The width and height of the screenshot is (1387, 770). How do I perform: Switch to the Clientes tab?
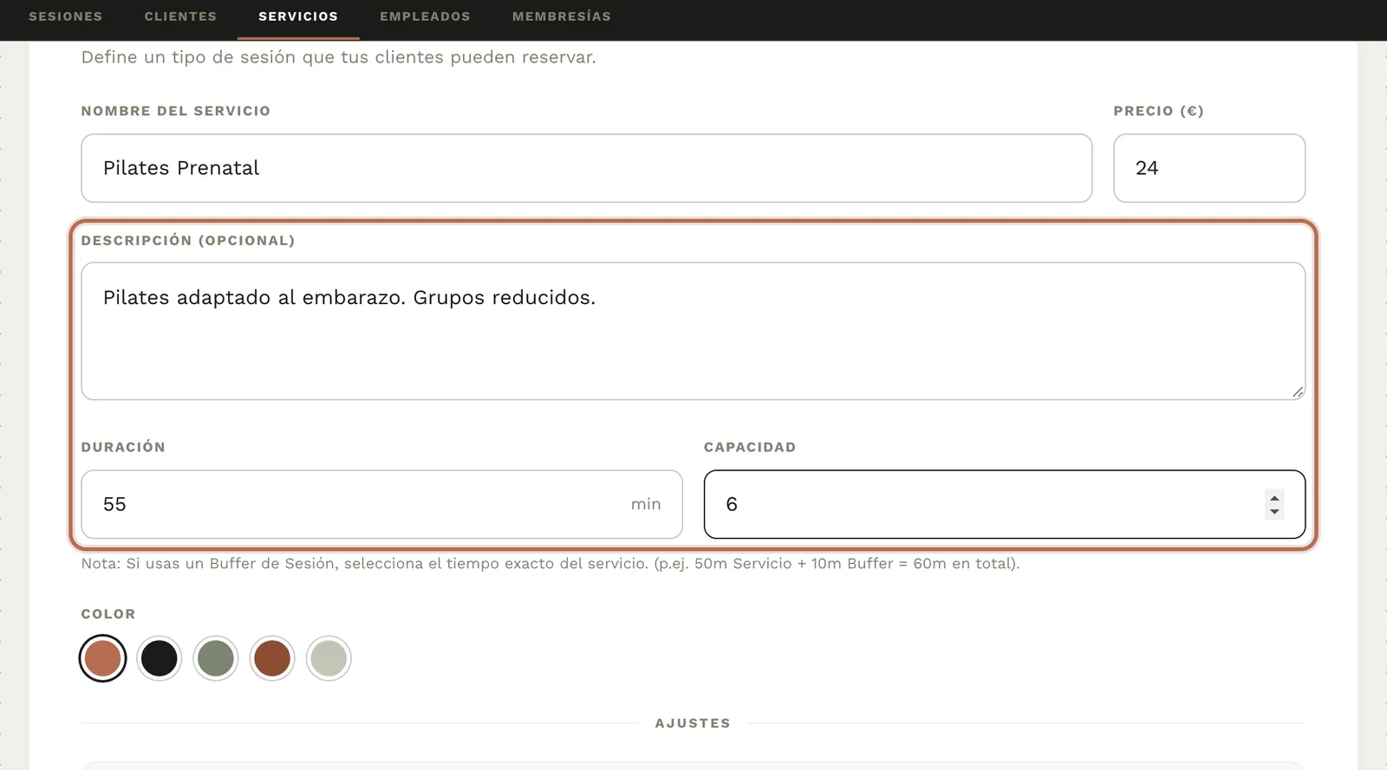[180, 16]
